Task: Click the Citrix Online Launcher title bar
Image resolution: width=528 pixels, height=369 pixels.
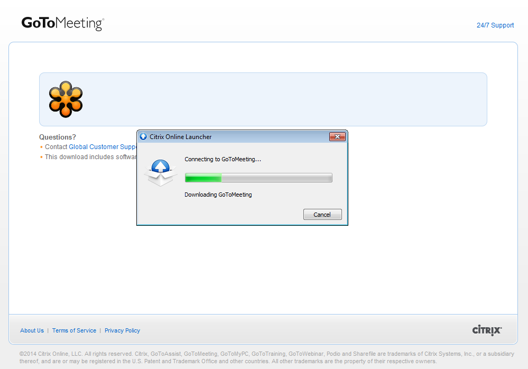Action: 238,137
